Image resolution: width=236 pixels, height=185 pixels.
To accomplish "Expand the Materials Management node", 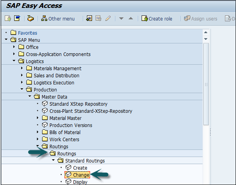I will pos(22,68).
